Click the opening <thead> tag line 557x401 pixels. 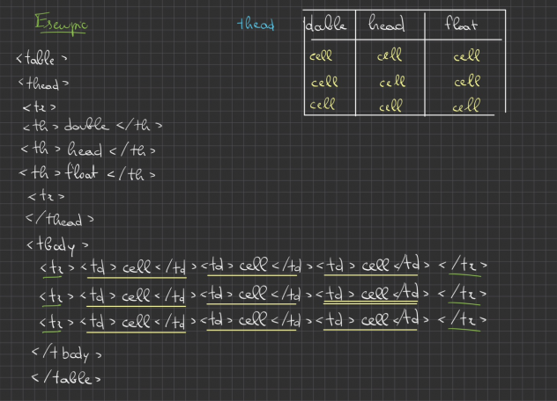click(43, 84)
